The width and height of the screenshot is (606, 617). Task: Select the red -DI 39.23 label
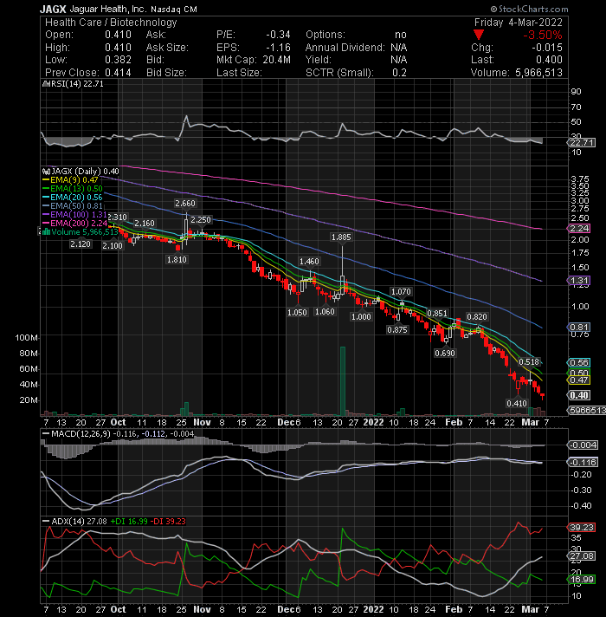(x=168, y=521)
